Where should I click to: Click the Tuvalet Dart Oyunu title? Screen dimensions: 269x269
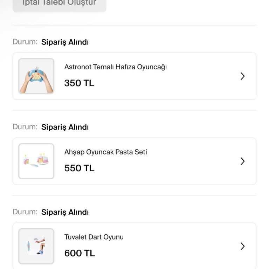click(x=94, y=237)
